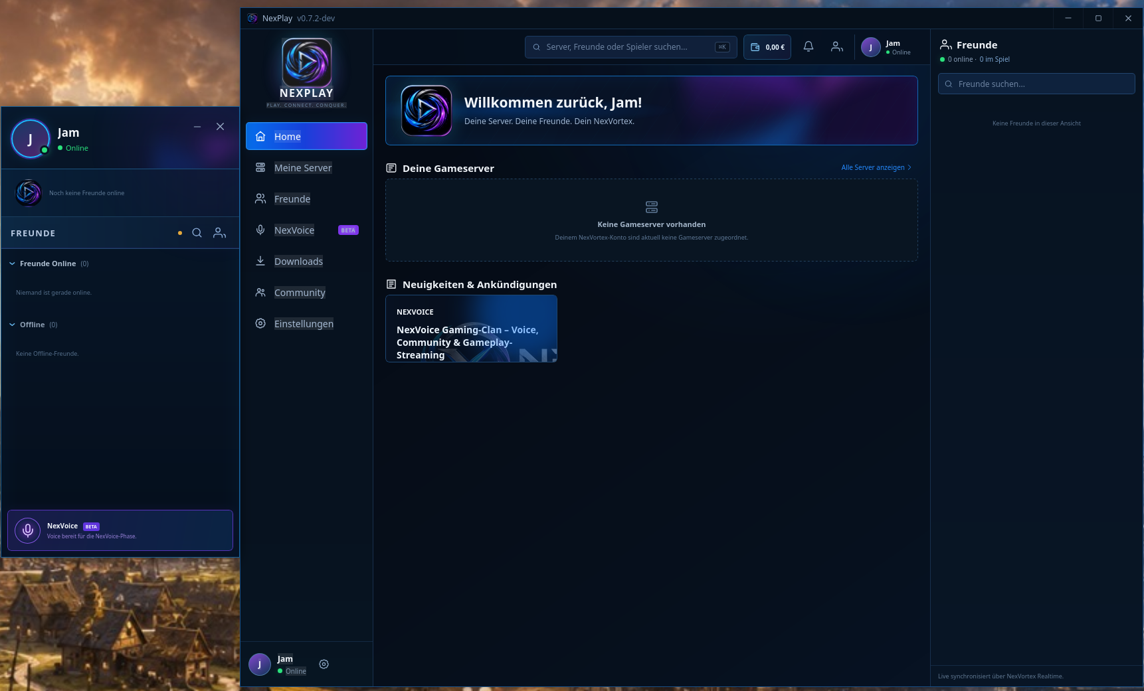Open NexVoice in the sidebar navigation

pyautogui.click(x=306, y=230)
